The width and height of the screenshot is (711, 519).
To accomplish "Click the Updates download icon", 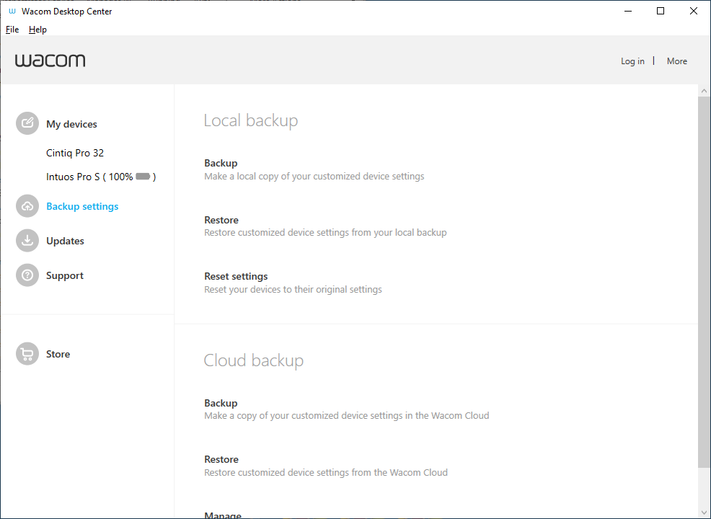I will pyautogui.click(x=27, y=241).
